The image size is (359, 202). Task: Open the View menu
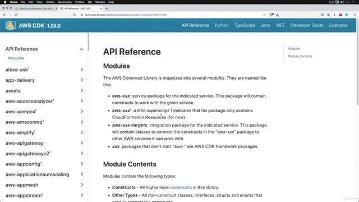[x=39, y=2]
